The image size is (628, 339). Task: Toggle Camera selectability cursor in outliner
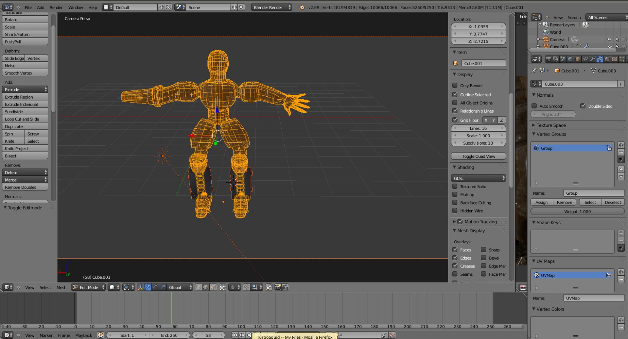tap(617, 39)
